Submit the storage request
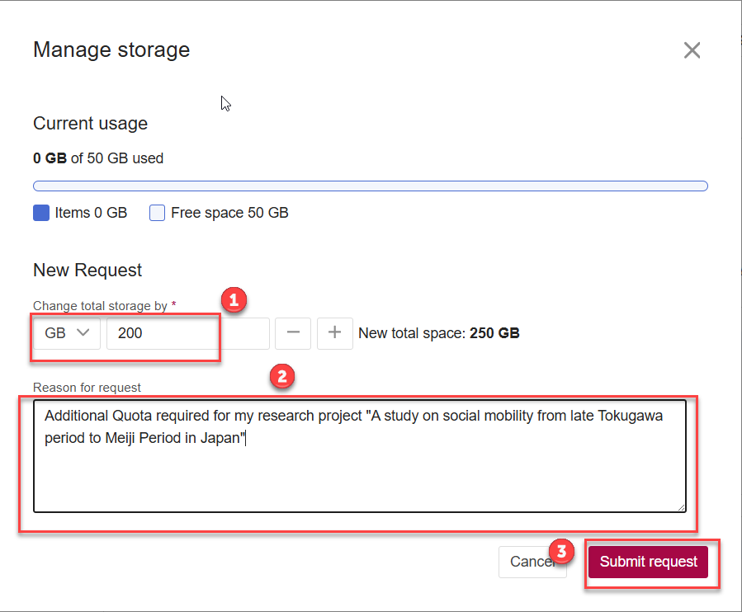This screenshot has height=612, width=742. tap(648, 562)
